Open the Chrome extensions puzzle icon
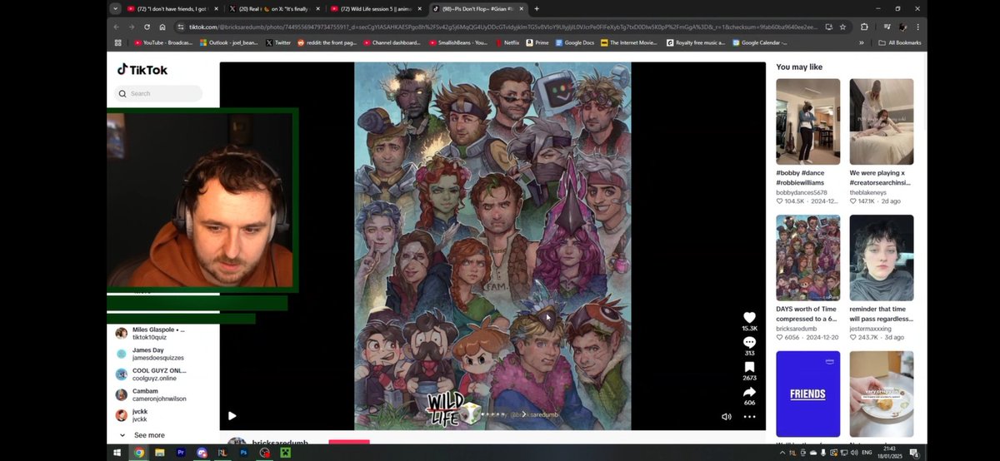This screenshot has height=461, width=1000. pyautogui.click(x=864, y=27)
